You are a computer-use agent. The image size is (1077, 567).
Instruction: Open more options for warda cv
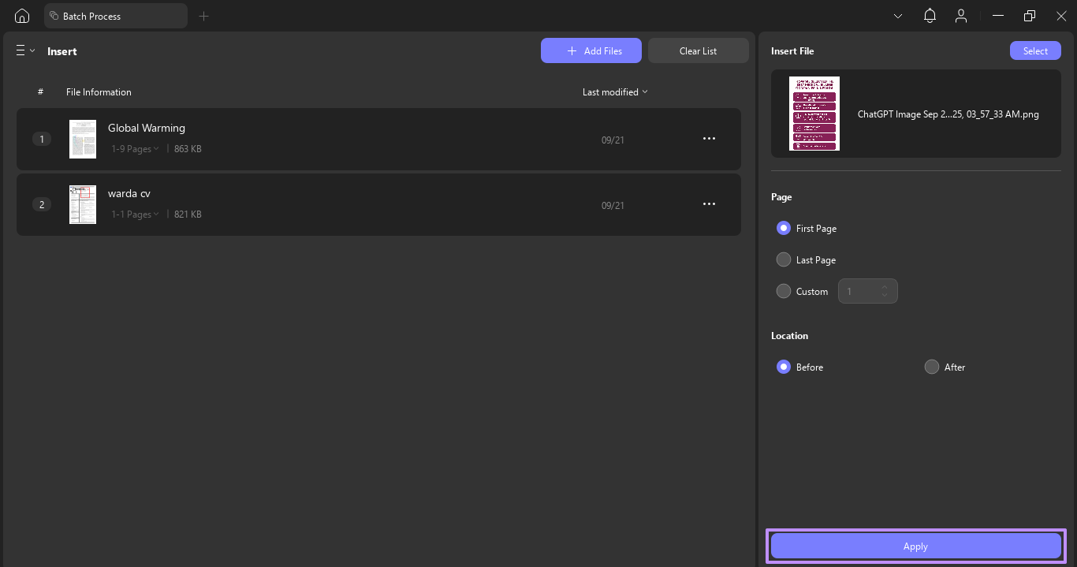pyautogui.click(x=709, y=204)
